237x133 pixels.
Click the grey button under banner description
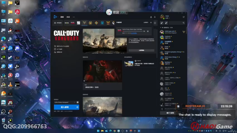pyautogui.click(x=142, y=50)
